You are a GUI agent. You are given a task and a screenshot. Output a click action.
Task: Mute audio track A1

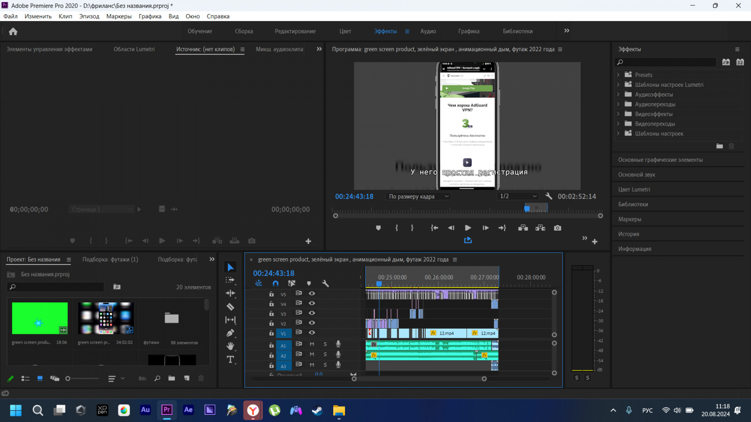point(312,344)
